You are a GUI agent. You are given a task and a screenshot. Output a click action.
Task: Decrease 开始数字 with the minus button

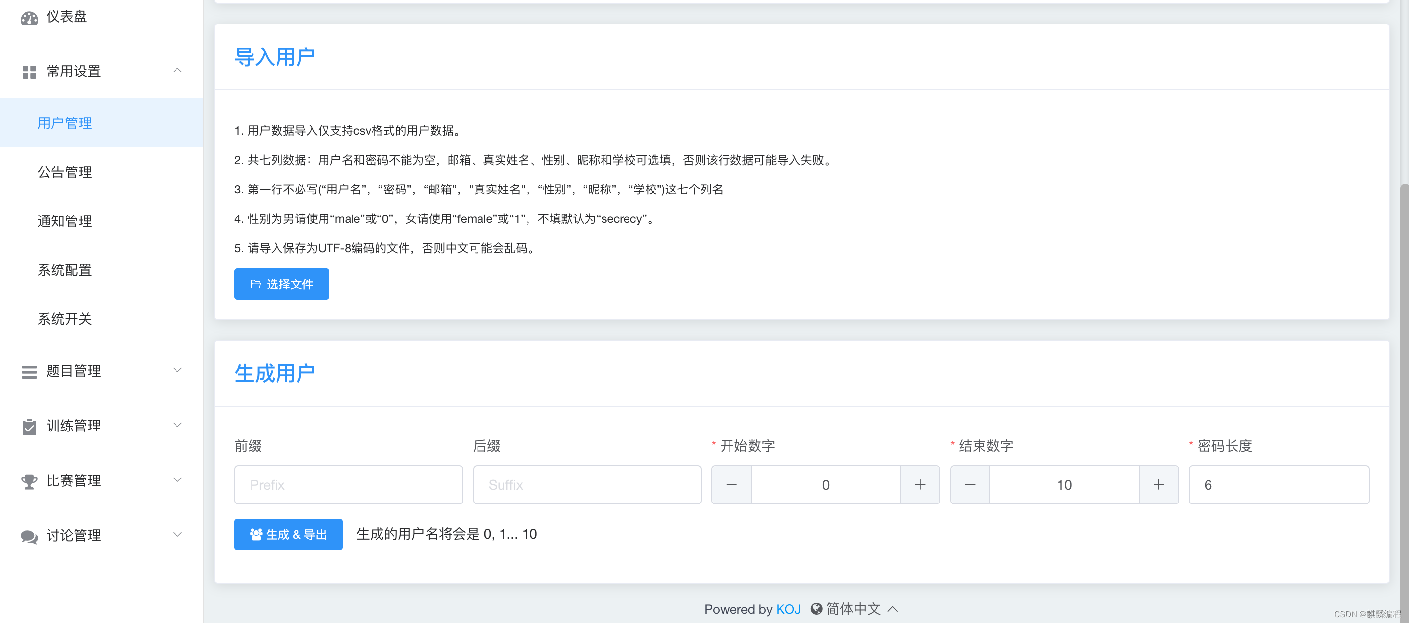[x=731, y=485]
